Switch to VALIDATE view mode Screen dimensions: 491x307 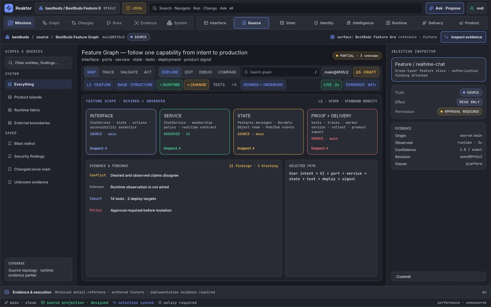coord(129,72)
